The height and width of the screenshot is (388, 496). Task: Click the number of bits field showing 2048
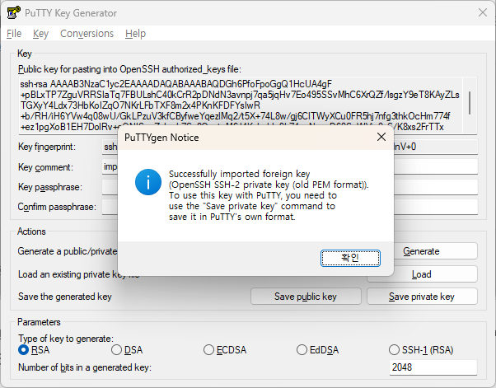tap(433, 367)
